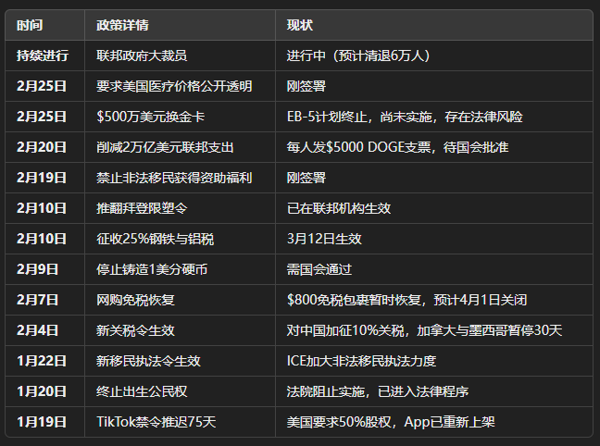Click the 现状 column header
Image resolution: width=600 pixels, height=446 pixels.
pyautogui.click(x=300, y=25)
